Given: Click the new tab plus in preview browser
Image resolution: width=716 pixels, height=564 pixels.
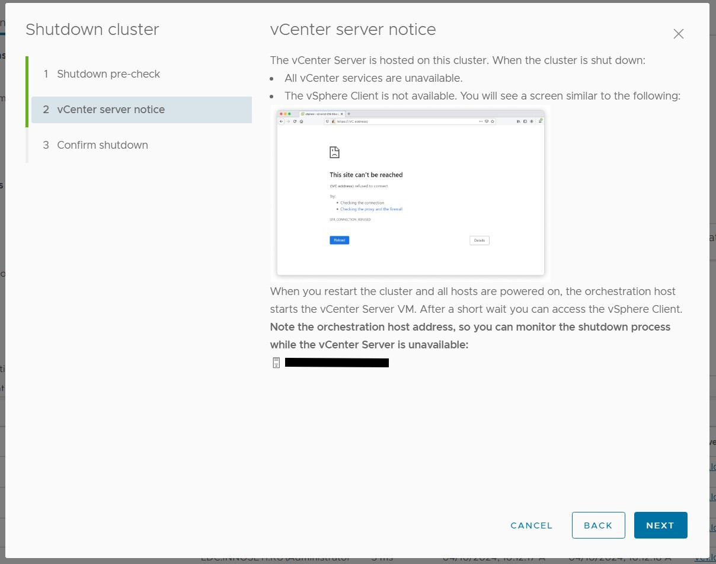Looking at the screenshot, I should [349, 114].
